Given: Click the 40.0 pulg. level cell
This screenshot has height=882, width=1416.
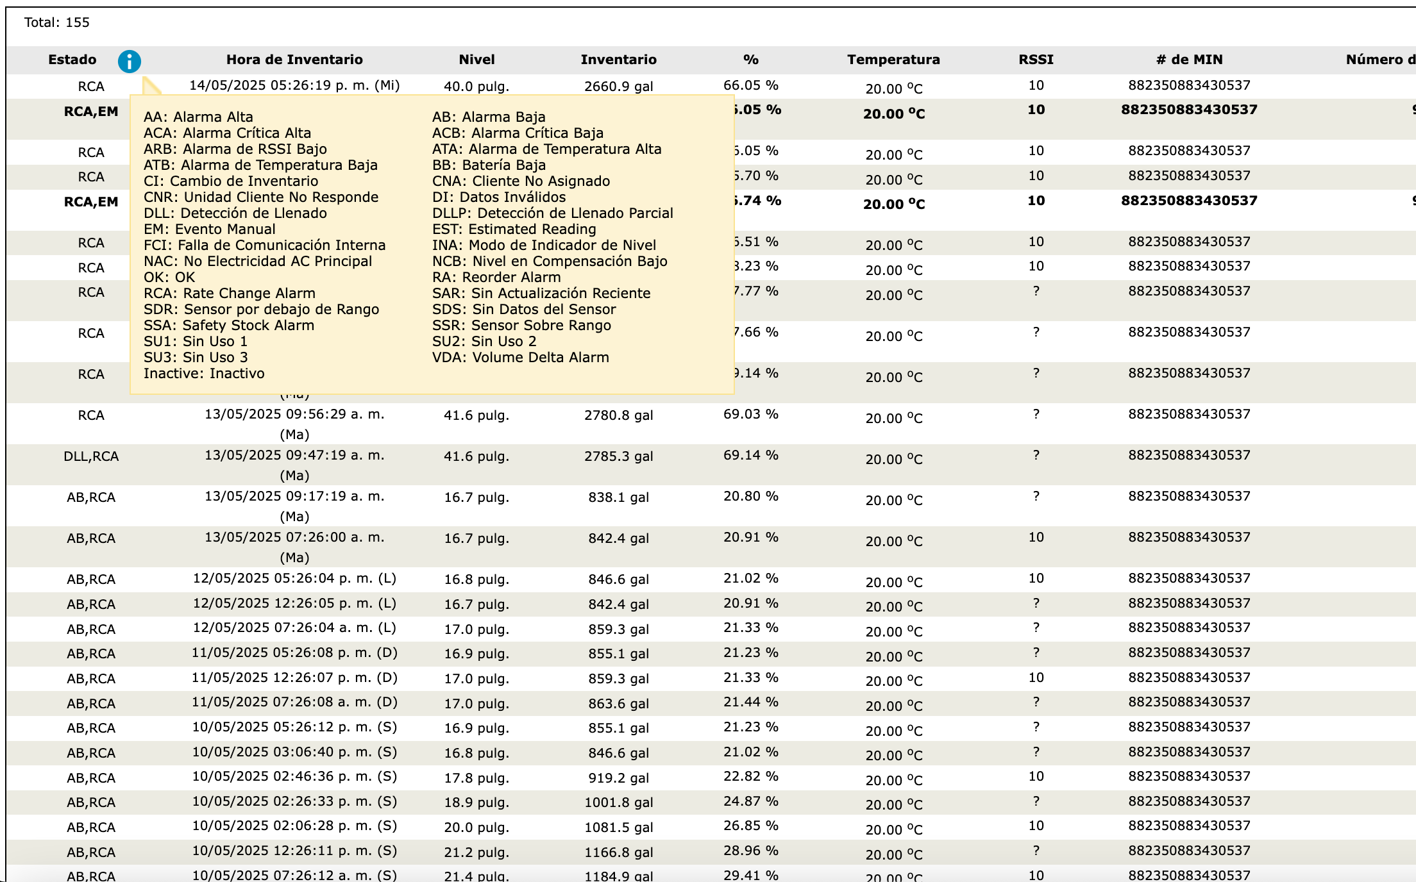Looking at the screenshot, I should [x=476, y=87].
